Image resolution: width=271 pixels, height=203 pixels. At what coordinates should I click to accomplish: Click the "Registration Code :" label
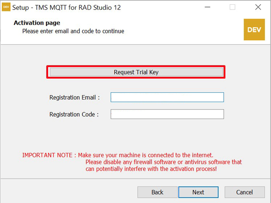pos(74,114)
